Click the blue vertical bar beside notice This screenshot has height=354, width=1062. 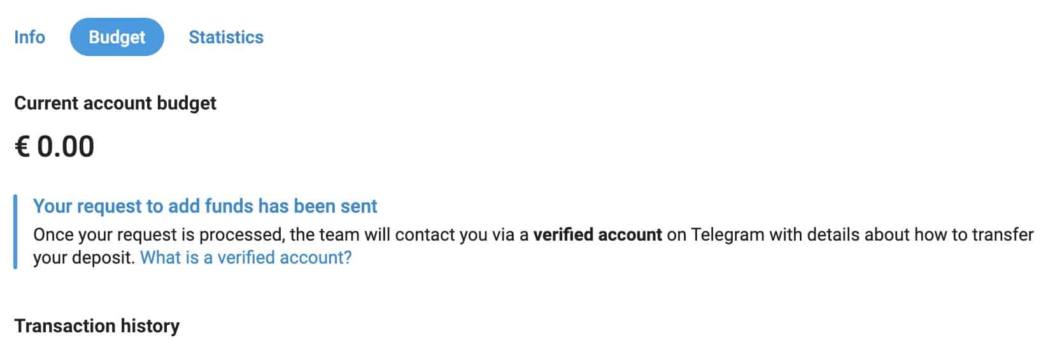[15, 232]
